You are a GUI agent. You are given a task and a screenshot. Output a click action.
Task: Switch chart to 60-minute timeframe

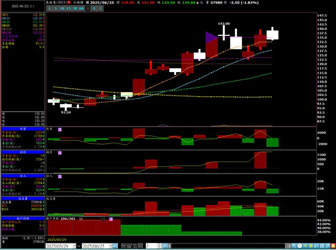(81, 9)
